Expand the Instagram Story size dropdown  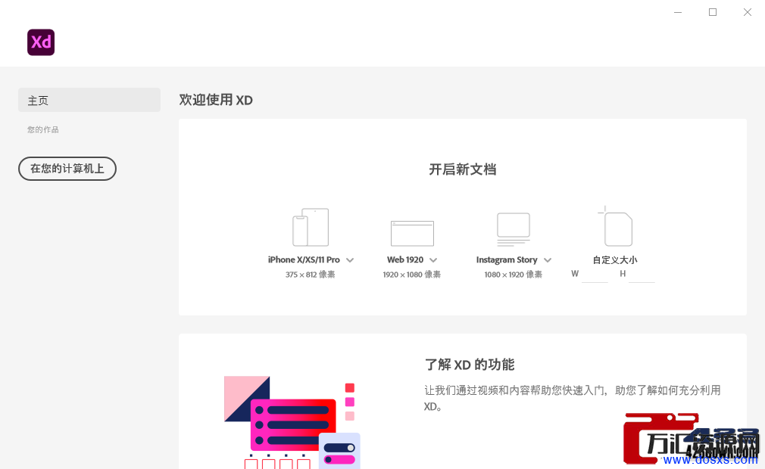548,260
